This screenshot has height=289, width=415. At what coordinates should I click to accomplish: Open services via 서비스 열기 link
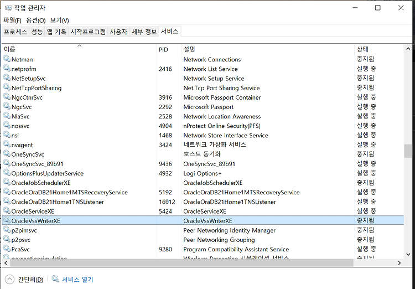[x=77, y=280]
